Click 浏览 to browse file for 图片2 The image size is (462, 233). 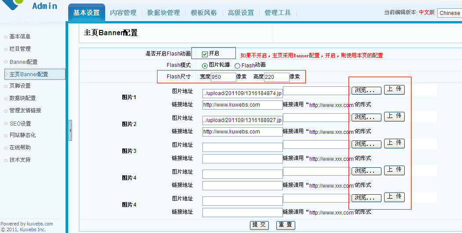click(x=366, y=118)
